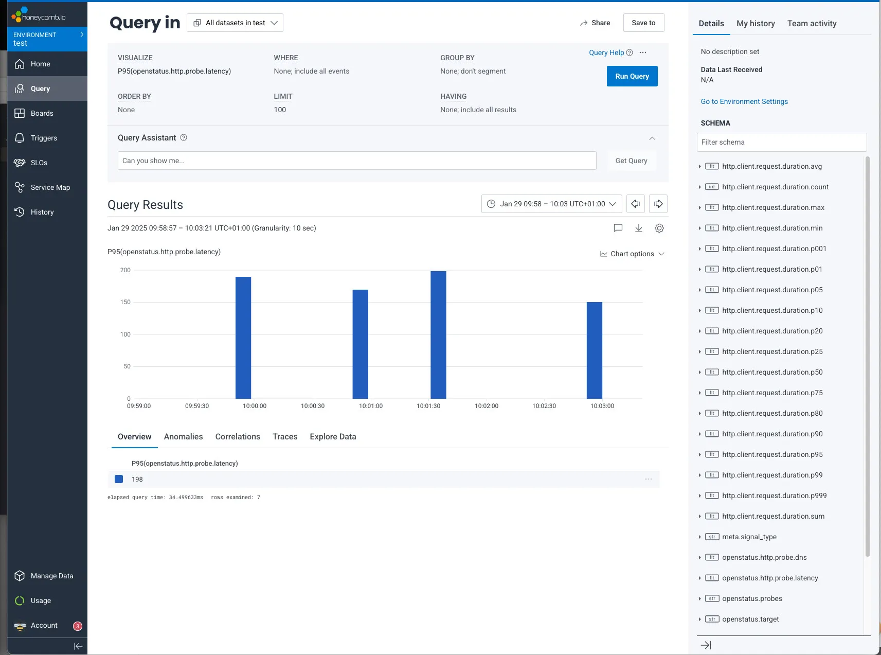The width and height of the screenshot is (881, 655).
Task: Click the Filter schema search field
Action: click(781, 142)
